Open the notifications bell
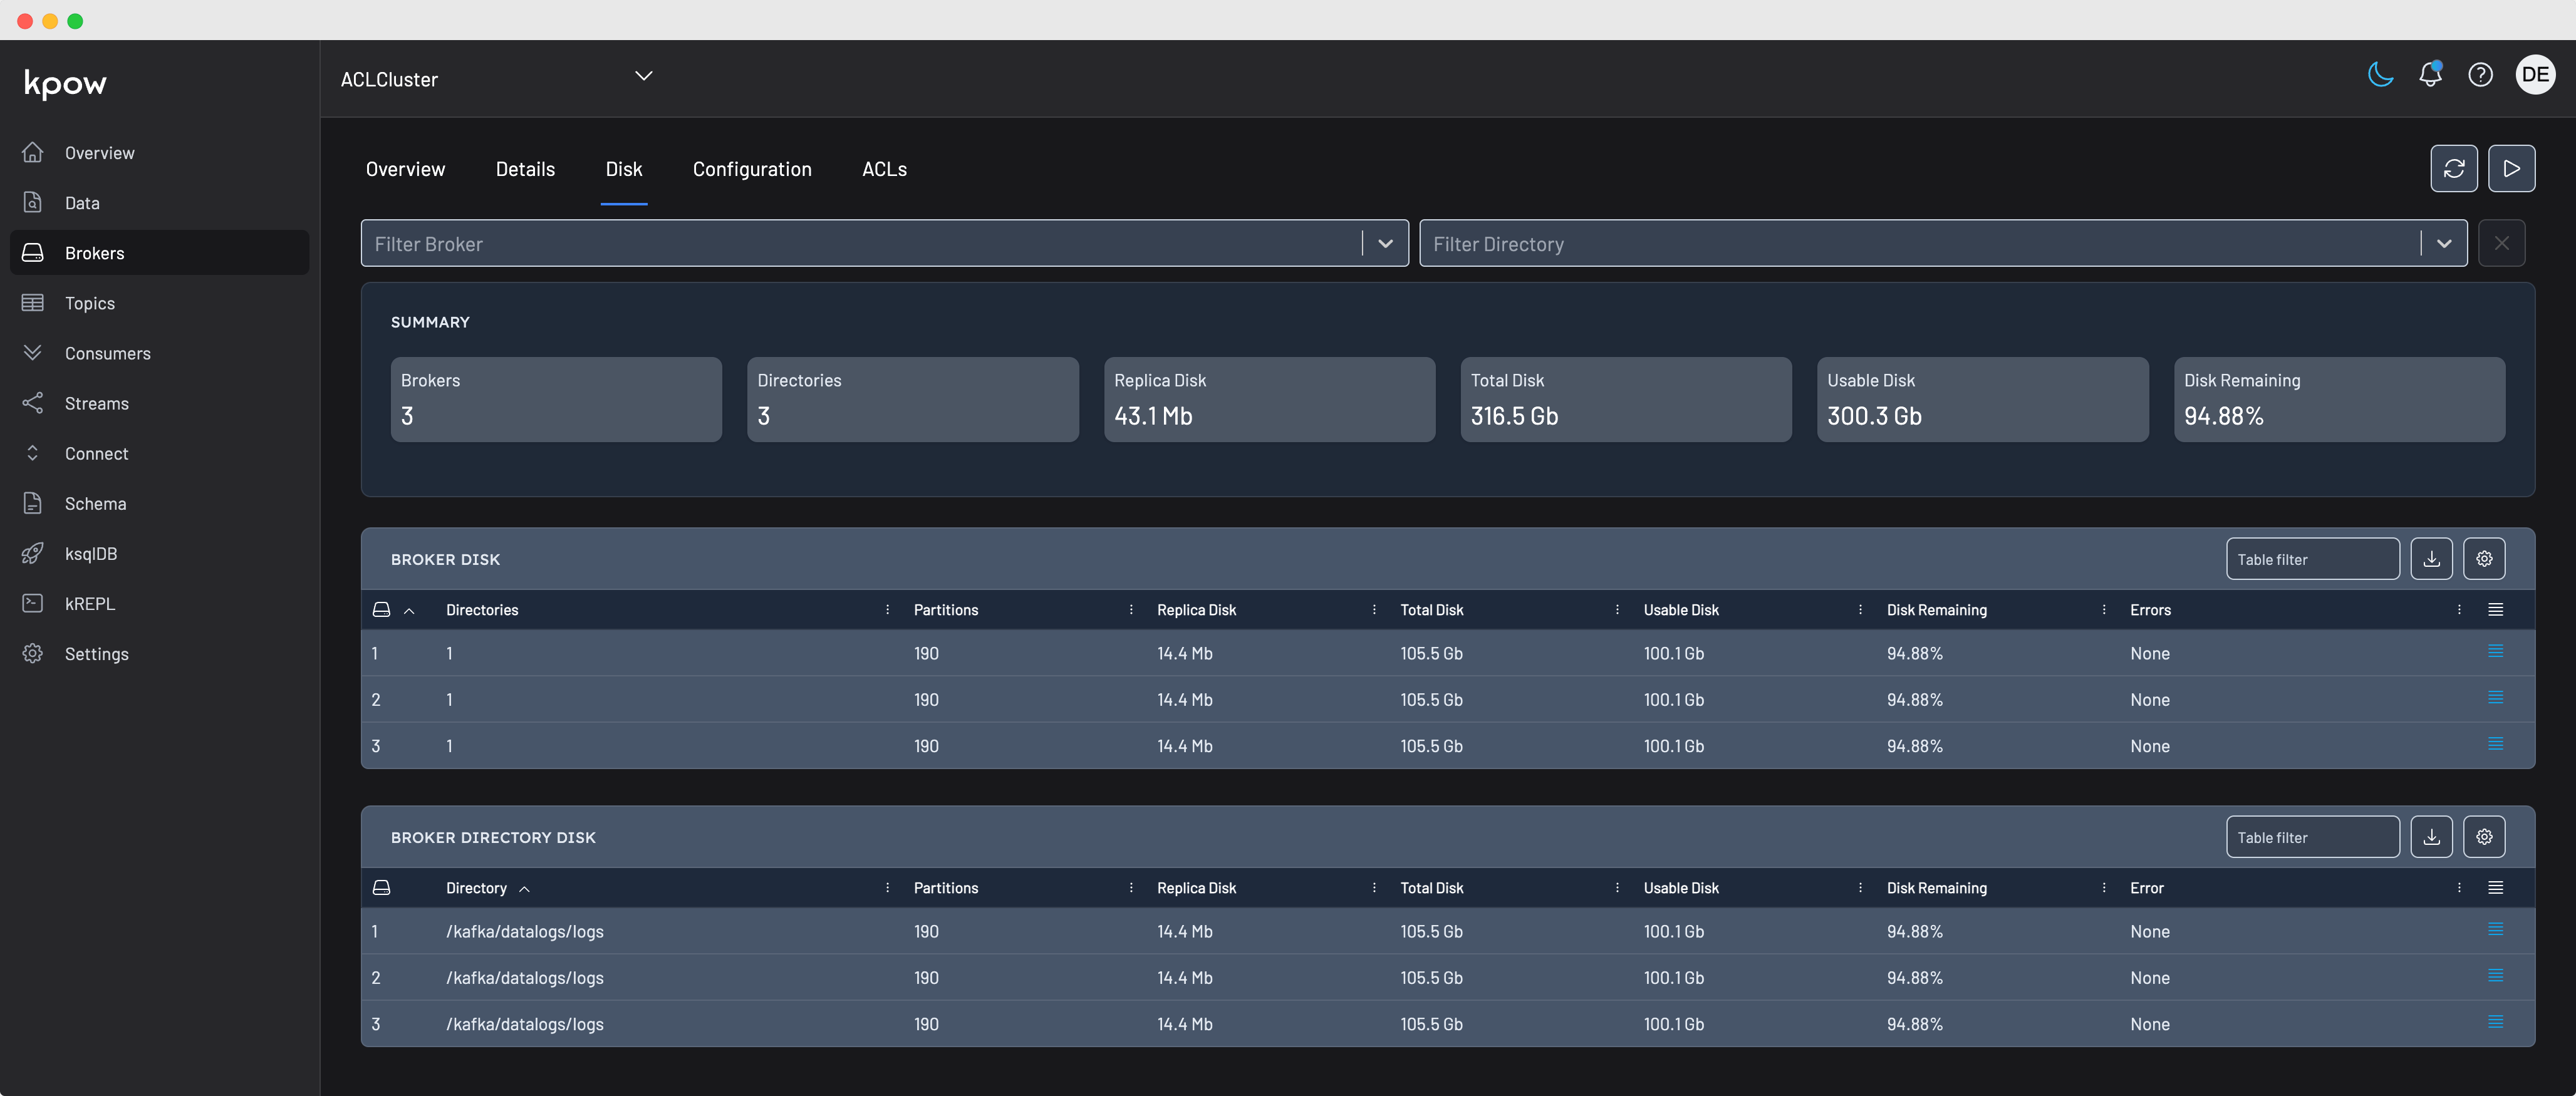 click(x=2430, y=75)
